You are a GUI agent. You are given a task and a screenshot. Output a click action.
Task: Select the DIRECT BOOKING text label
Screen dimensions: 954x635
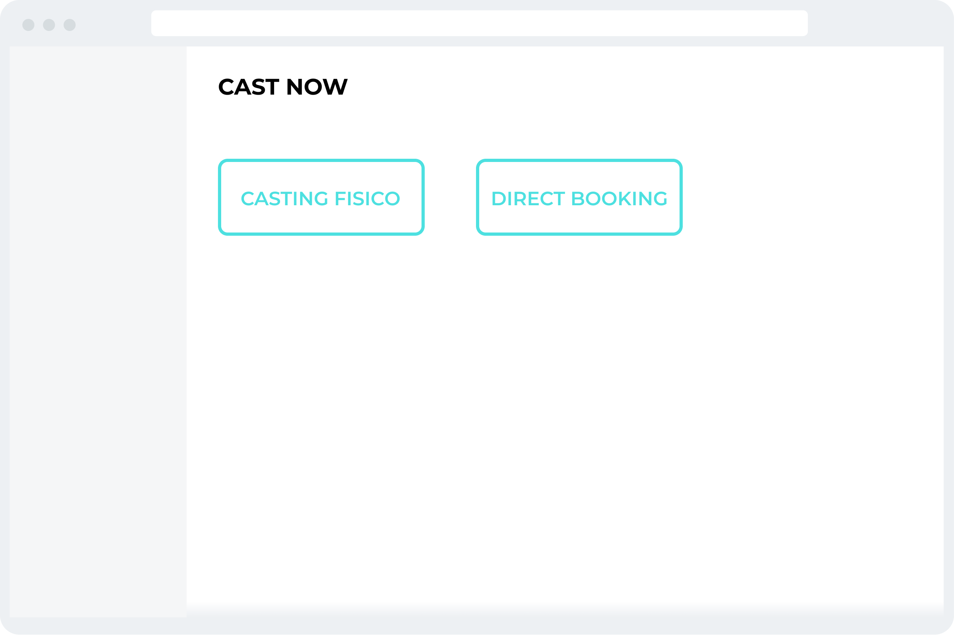pos(579,198)
